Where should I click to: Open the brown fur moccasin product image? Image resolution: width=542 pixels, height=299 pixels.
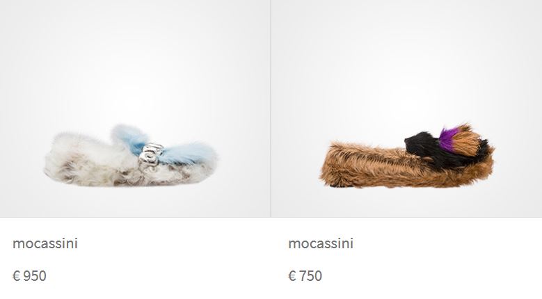tap(406, 108)
